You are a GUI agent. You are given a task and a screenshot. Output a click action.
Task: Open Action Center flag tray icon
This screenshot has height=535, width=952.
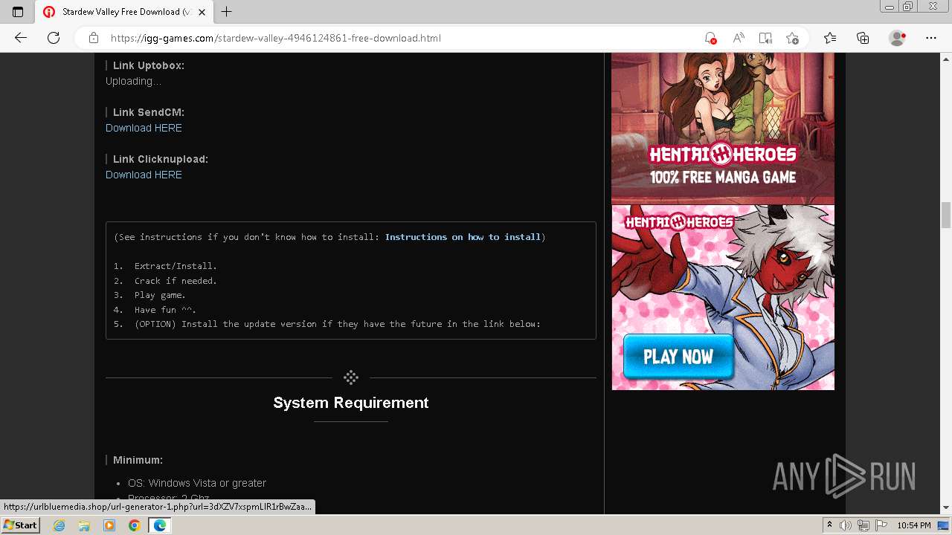(880, 525)
